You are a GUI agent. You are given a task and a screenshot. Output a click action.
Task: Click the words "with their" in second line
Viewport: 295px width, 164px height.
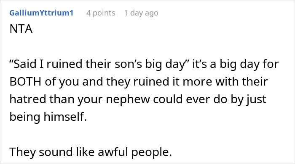(x=241, y=82)
